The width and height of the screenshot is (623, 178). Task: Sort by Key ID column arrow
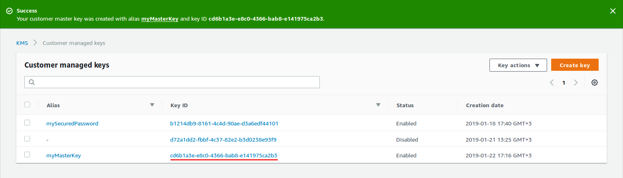378,105
